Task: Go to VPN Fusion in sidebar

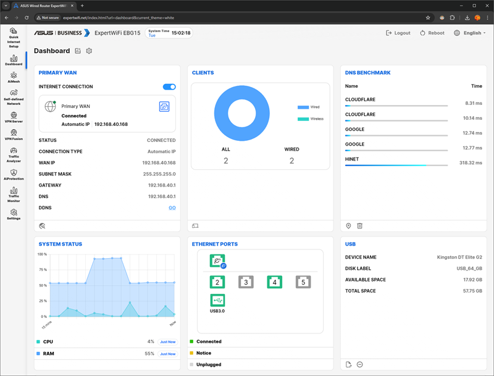Action: pyautogui.click(x=13, y=135)
